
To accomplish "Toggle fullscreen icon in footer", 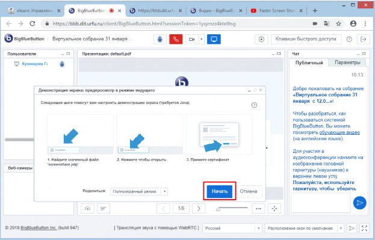I will (x=364, y=228).
